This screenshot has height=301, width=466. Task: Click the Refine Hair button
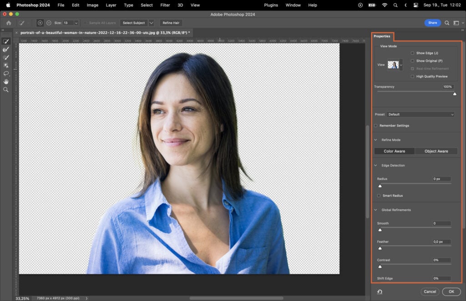[x=171, y=22]
